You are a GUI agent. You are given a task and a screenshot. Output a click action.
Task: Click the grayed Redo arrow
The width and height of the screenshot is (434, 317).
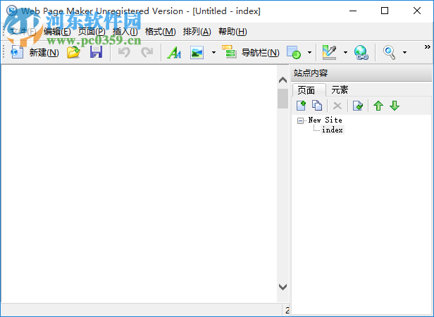tap(147, 52)
